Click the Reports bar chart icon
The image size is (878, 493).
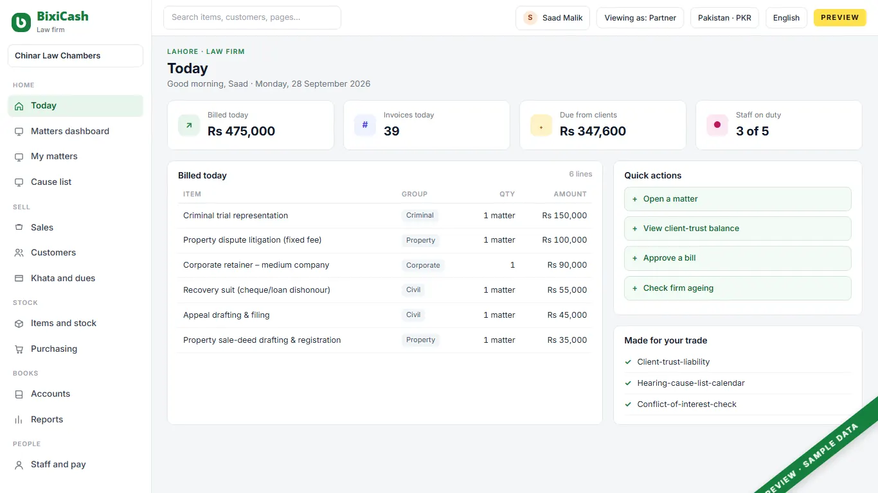[x=19, y=420]
